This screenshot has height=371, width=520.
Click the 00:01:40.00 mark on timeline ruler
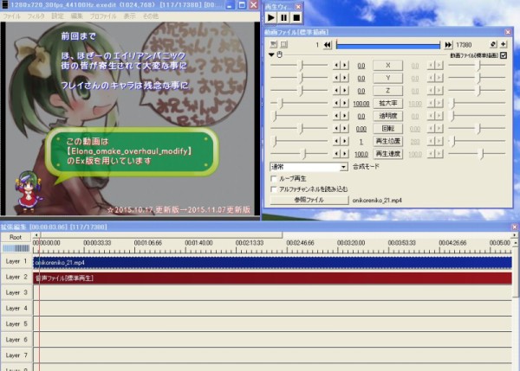(198, 243)
